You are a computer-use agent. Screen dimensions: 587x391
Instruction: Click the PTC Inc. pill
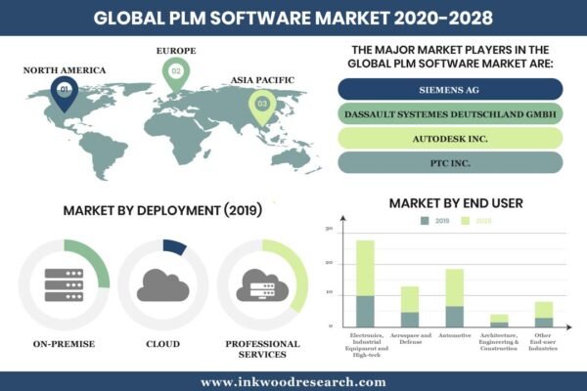coord(450,163)
